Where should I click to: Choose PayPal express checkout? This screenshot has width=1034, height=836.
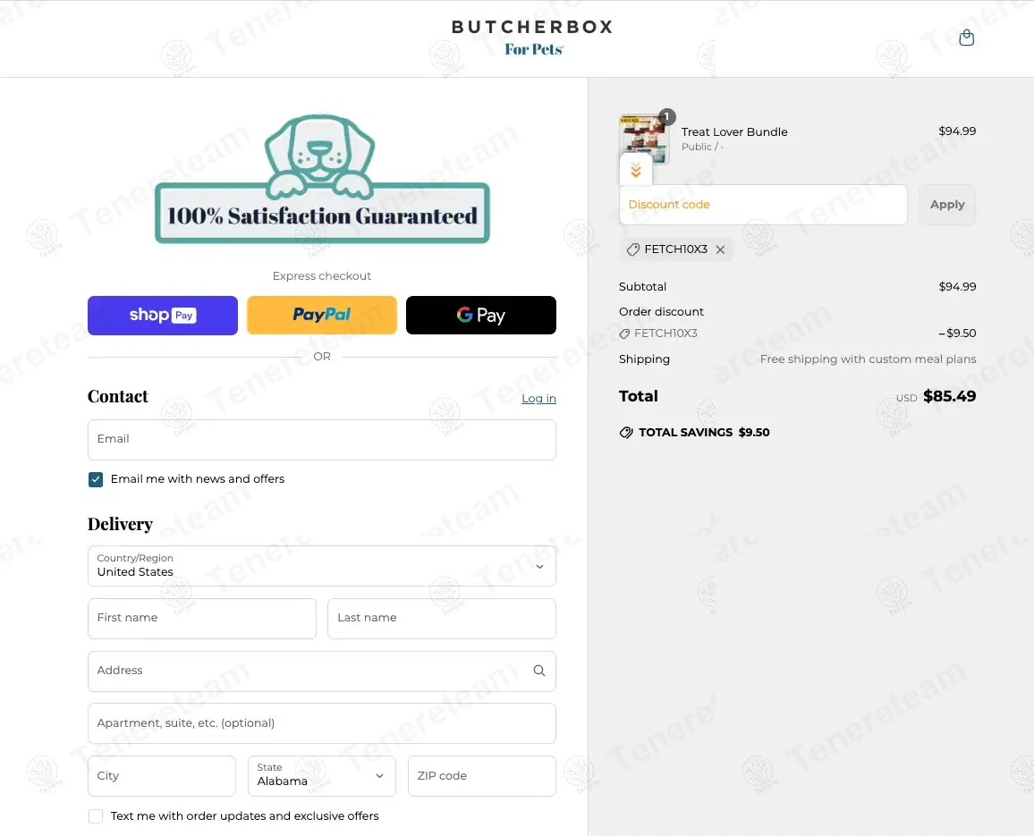point(322,315)
